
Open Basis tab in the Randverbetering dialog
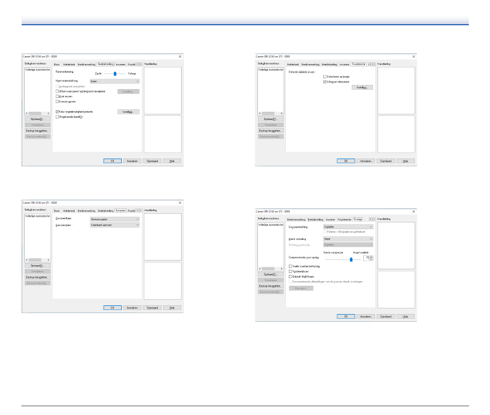click(57, 64)
